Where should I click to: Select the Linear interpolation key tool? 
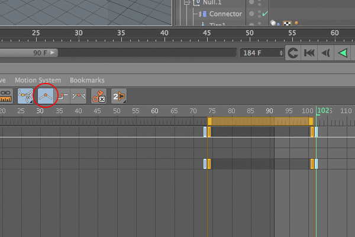(46, 96)
